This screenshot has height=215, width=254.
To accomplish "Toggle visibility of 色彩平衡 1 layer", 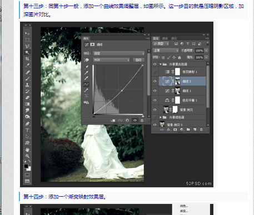I will click(155, 100).
